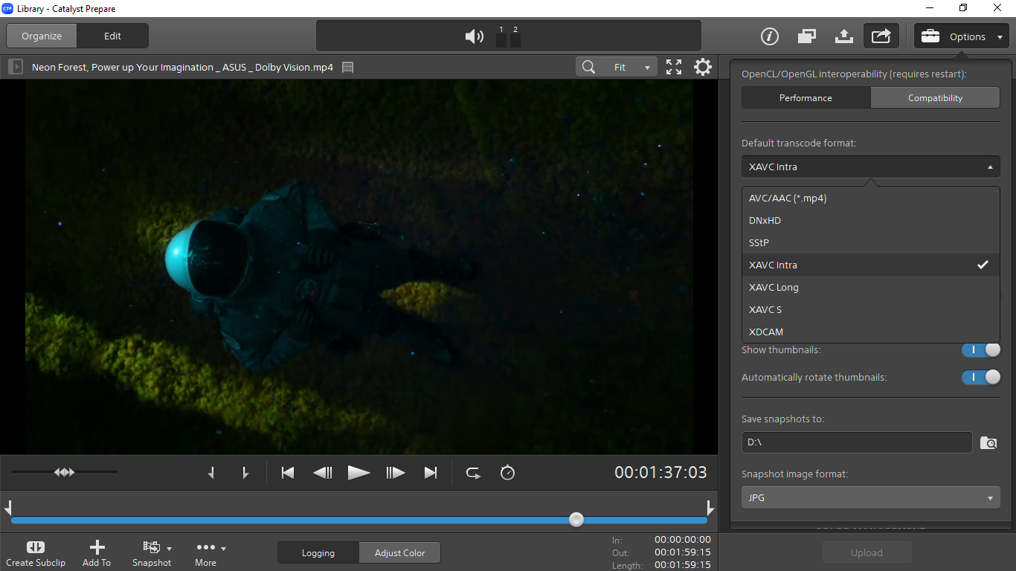
Task: Open the viewer settings gear icon
Action: tap(702, 67)
